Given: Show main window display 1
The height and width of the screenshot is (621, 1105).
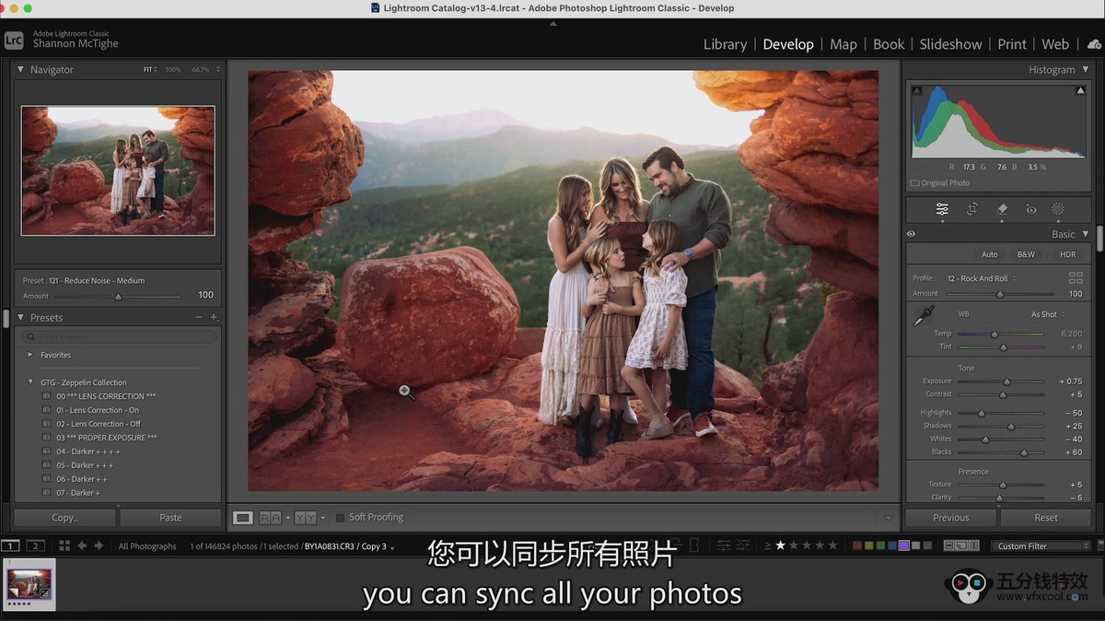Looking at the screenshot, I should click(11, 545).
